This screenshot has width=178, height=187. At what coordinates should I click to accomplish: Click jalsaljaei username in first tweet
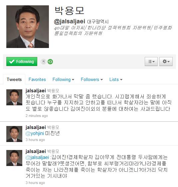click(36, 91)
